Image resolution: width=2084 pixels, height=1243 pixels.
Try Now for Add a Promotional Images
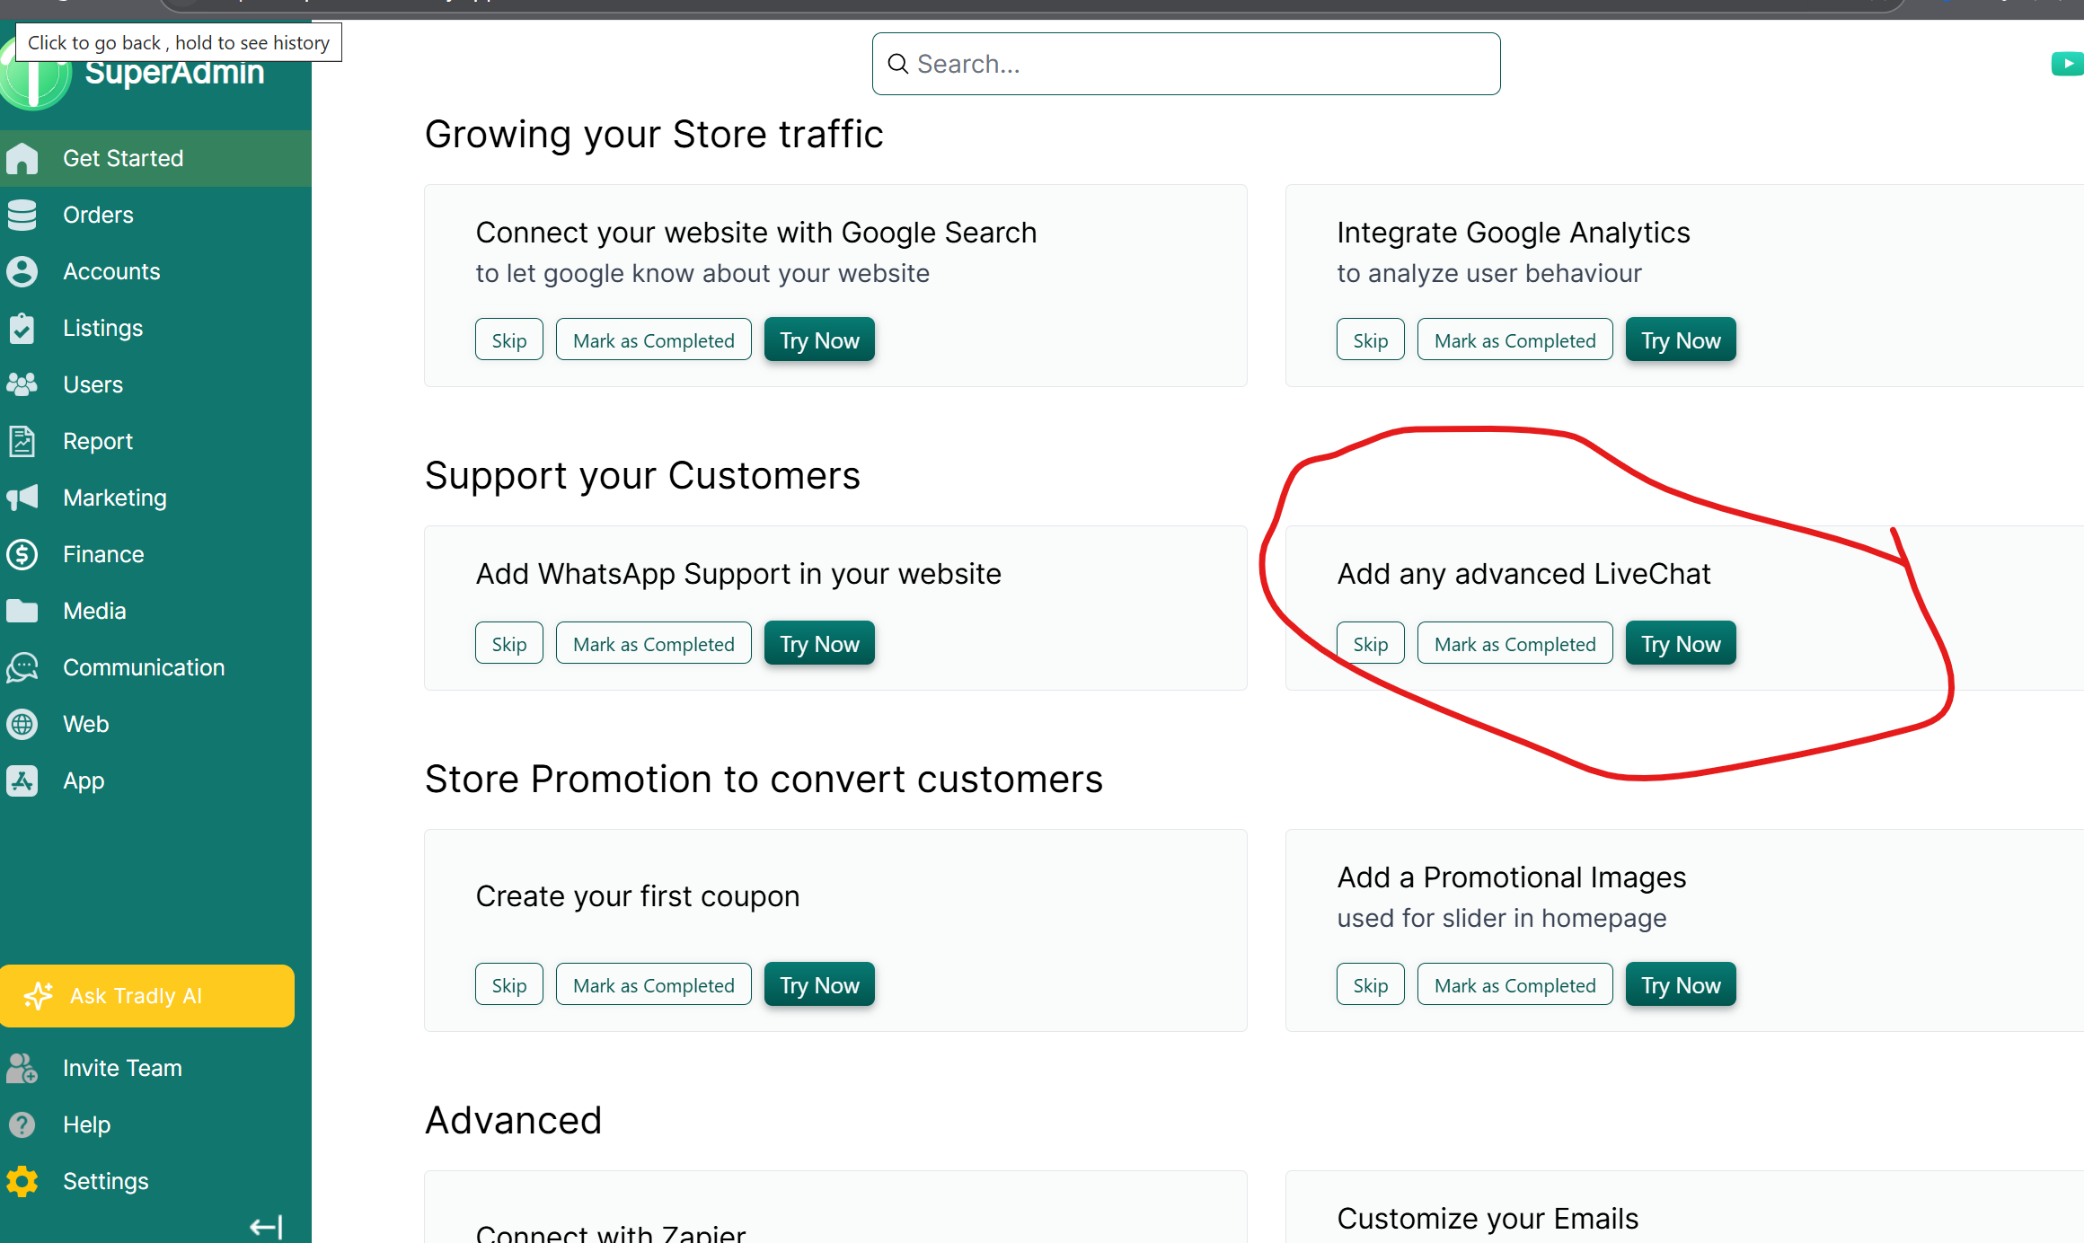tap(1681, 985)
